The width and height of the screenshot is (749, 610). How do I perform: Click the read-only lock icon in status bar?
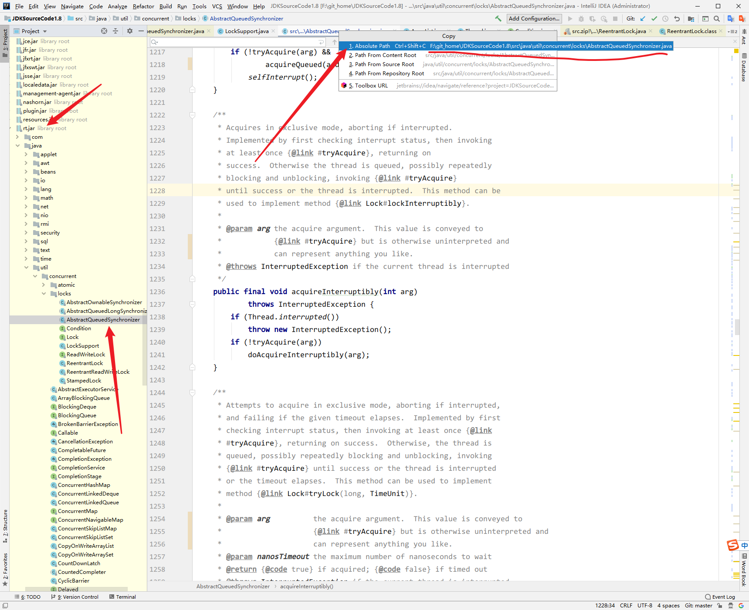[x=720, y=606]
